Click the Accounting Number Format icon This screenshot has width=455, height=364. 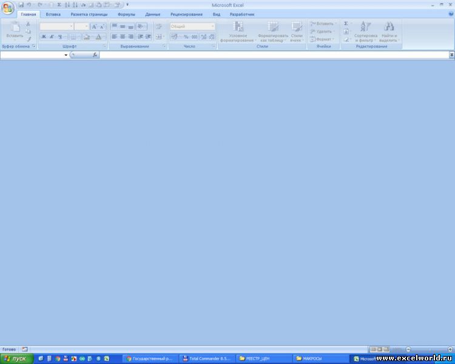(175, 36)
